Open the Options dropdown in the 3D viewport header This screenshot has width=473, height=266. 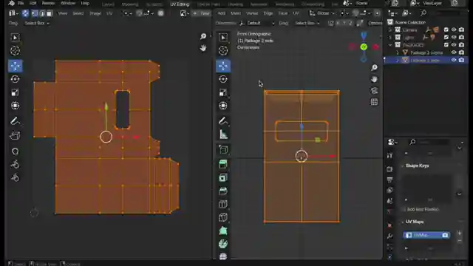pyautogui.click(x=375, y=23)
